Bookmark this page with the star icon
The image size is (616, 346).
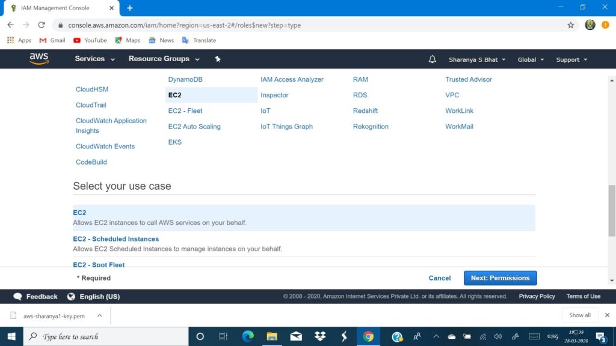coord(570,25)
